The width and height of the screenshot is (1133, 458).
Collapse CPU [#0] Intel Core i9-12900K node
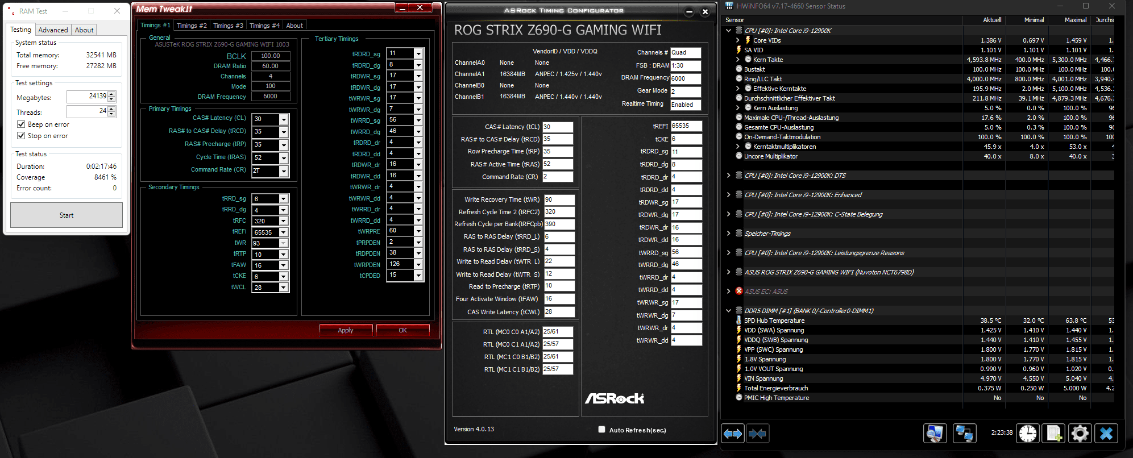728,31
